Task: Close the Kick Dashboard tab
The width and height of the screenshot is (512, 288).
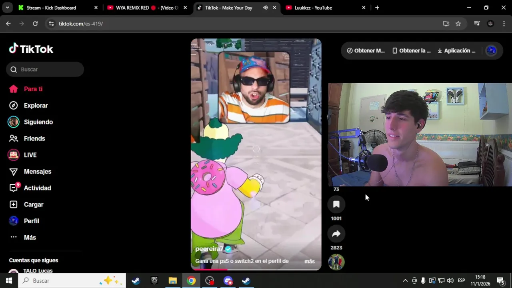Action: pyautogui.click(x=96, y=8)
